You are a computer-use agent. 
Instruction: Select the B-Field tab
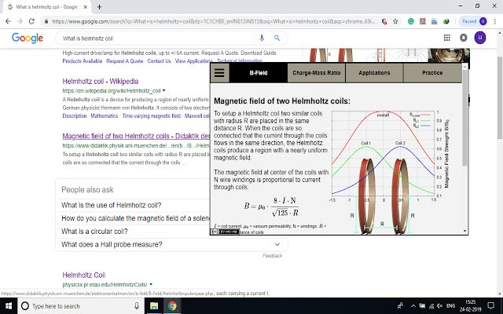click(x=259, y=73)
